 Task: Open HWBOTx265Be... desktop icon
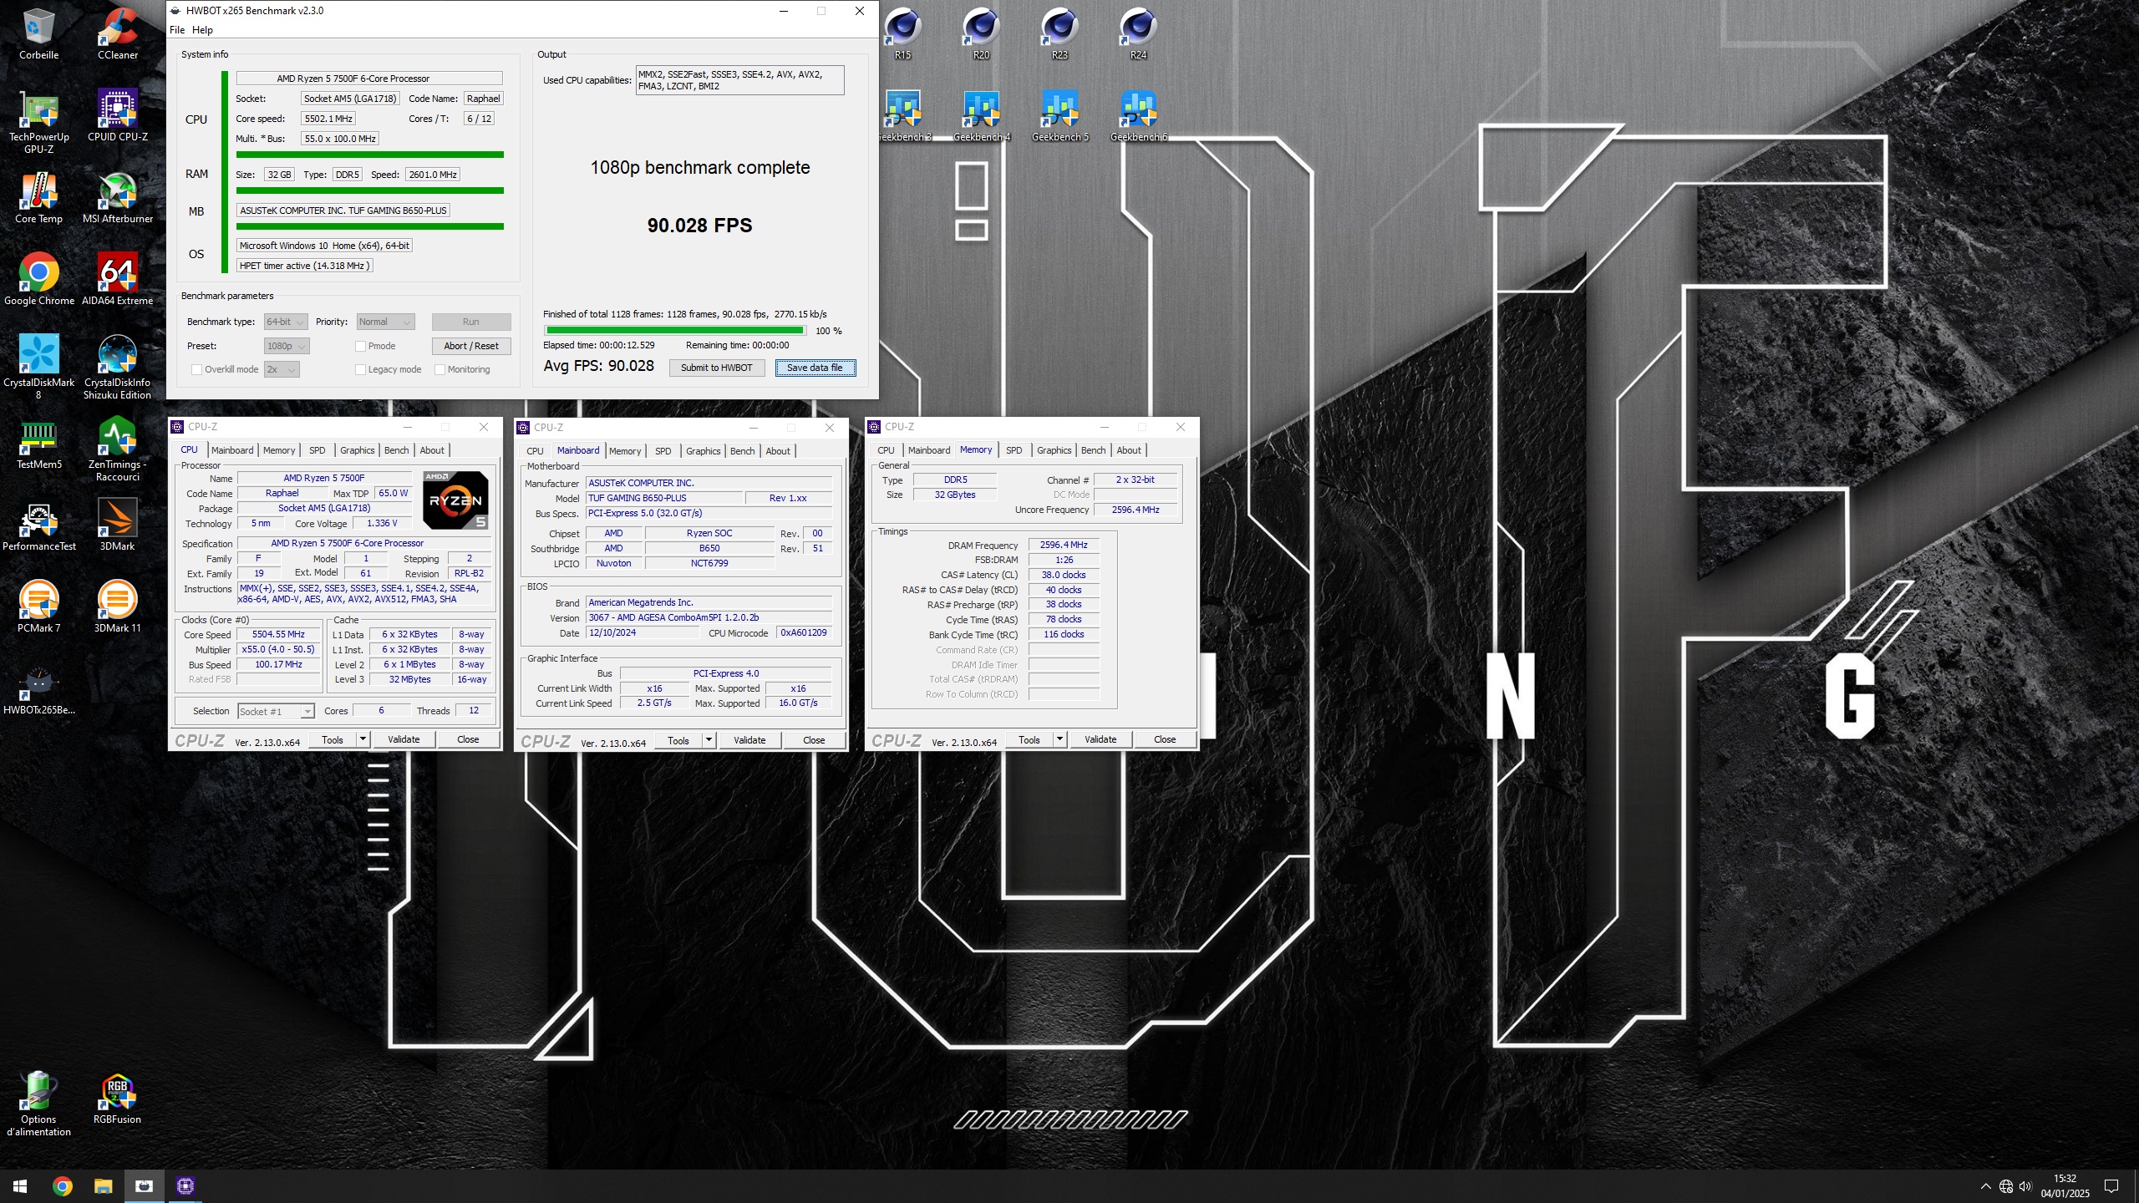(x=38, y=688)
